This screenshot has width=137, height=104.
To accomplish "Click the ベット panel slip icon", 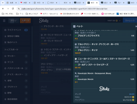I will point(74,27).
